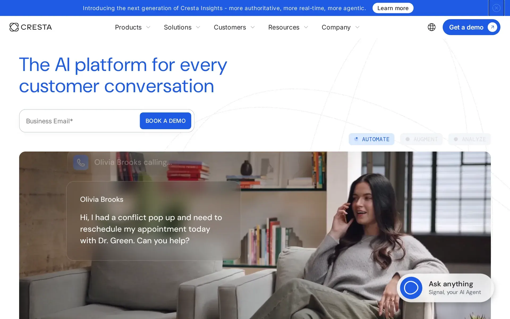The width and height of the screenshot is (510, 319).
Task: Open the language globe selector
Action: point(432,27)
